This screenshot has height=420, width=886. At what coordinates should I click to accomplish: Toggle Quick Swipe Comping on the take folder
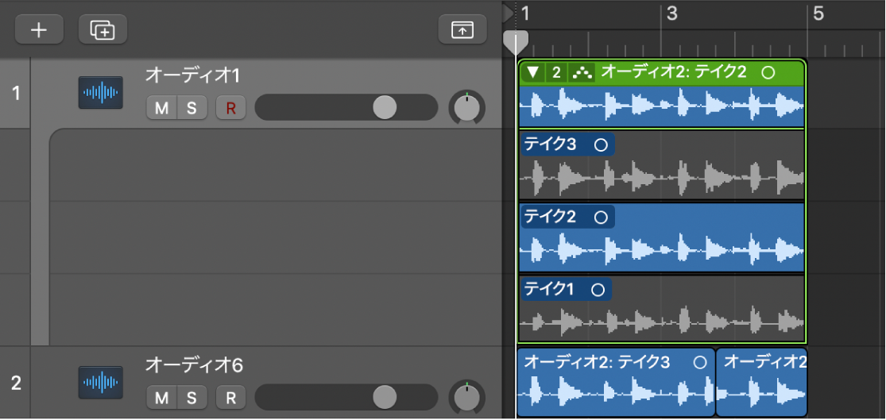(584, 72)
